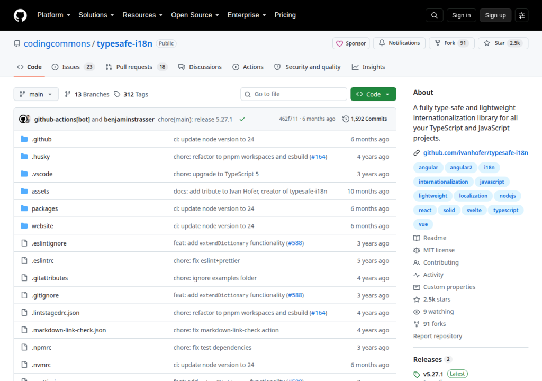This screenshot has height=381, width=542.
Task: Open the .lintstagedrc.json file
Action: pos(56,313)
